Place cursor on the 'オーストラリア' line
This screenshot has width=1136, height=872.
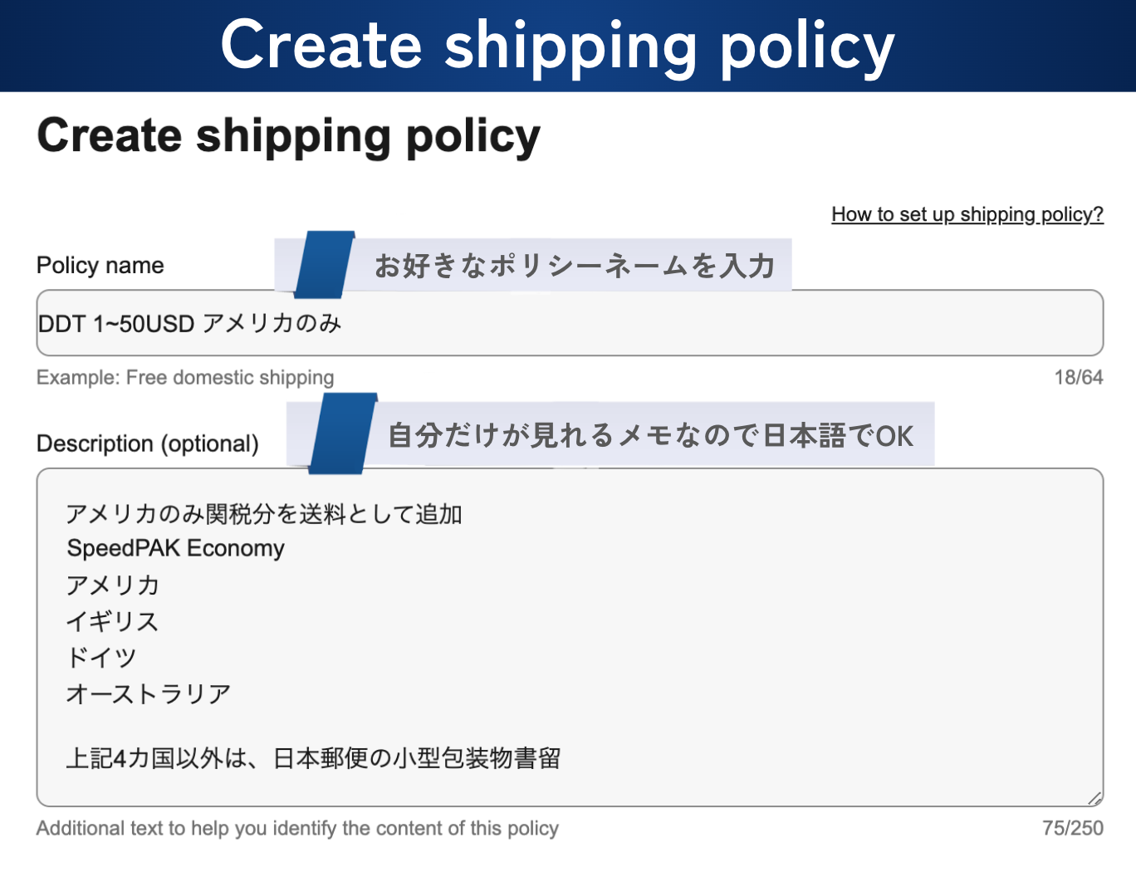(149, 693)
